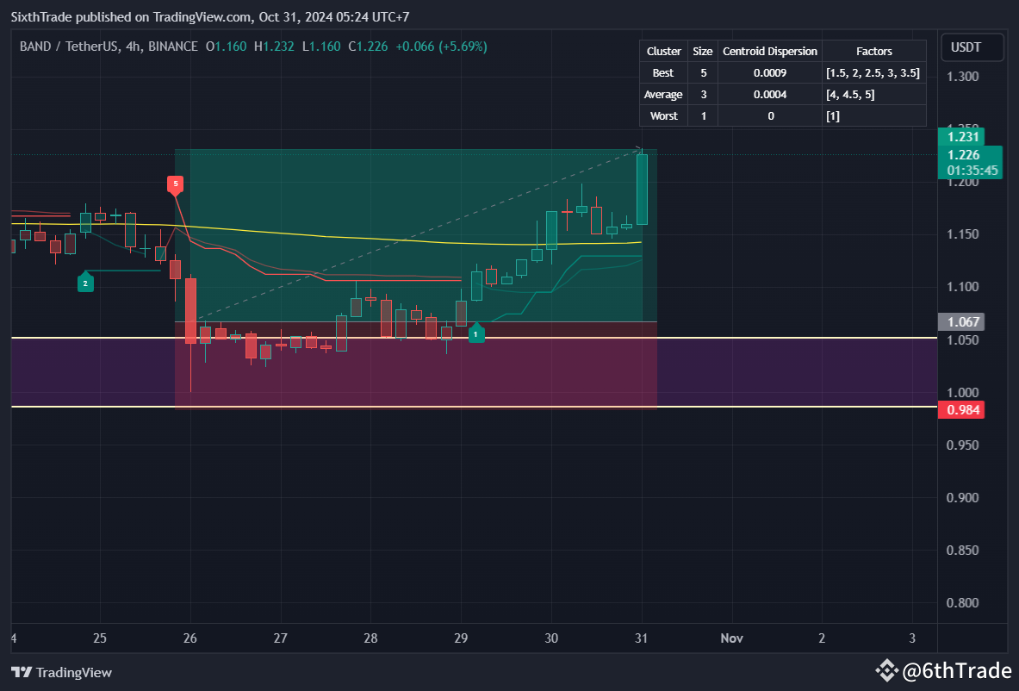Image resolution: width=1019 pixels, height=691 pixels.
Task: Click the green marker labeled 1
Action: click(x=477, y=333)
